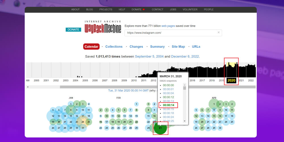Select the green March 31 calendar bubble
Viewport: 284px width, 142px height.
point(160,128)
